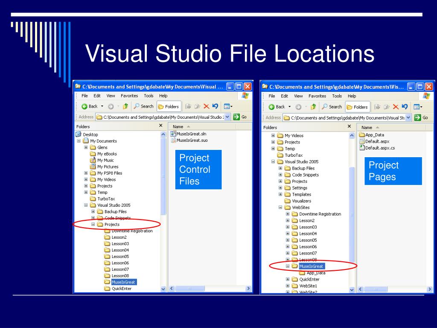Expand Downtime Registration in Default.aspx window tree
The image size is (437, 328).
[x=288, y=214]
